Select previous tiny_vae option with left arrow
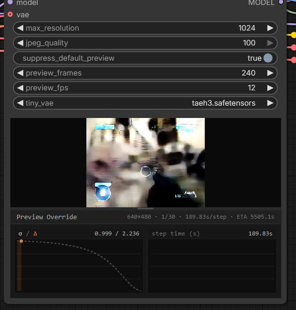 20,103
